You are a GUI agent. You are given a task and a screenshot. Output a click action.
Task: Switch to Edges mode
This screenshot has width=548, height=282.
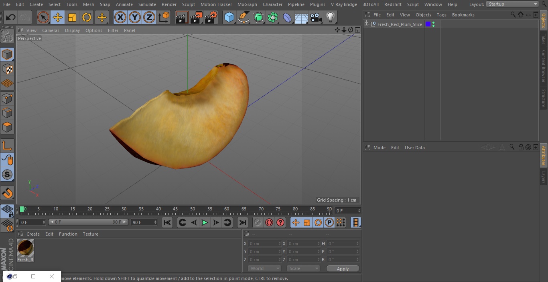point(7,112)
